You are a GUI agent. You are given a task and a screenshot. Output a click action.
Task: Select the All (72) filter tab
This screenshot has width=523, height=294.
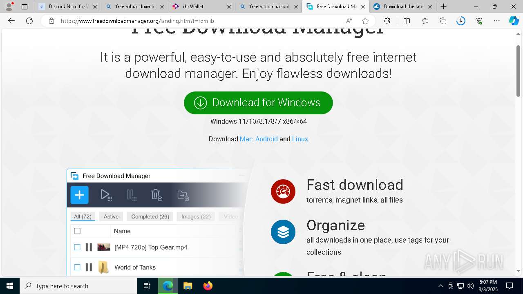[x=83, y=216]
